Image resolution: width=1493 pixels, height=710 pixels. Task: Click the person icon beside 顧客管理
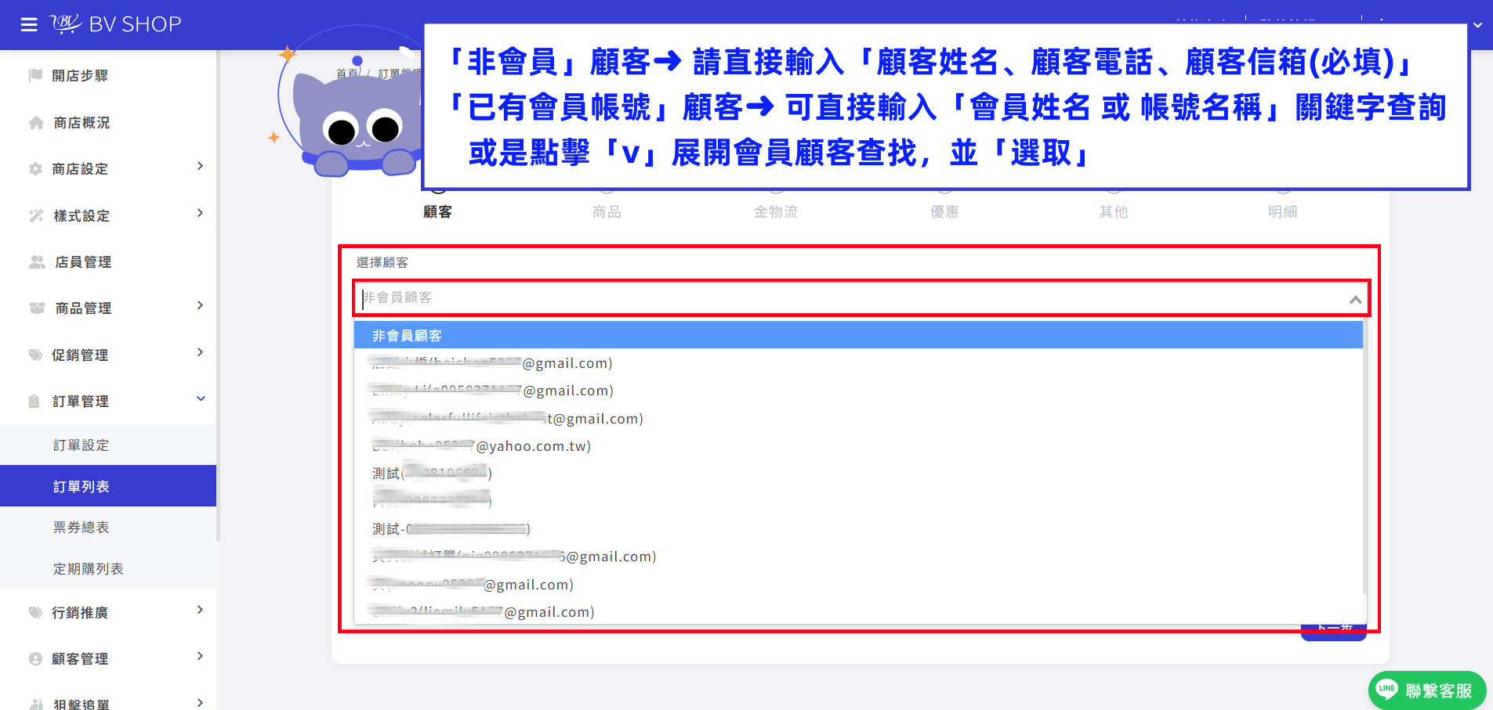35,658
